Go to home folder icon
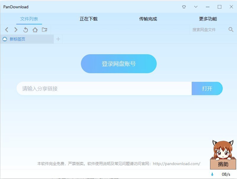This screenshot has height=179, width=237. tap(35, 30)
